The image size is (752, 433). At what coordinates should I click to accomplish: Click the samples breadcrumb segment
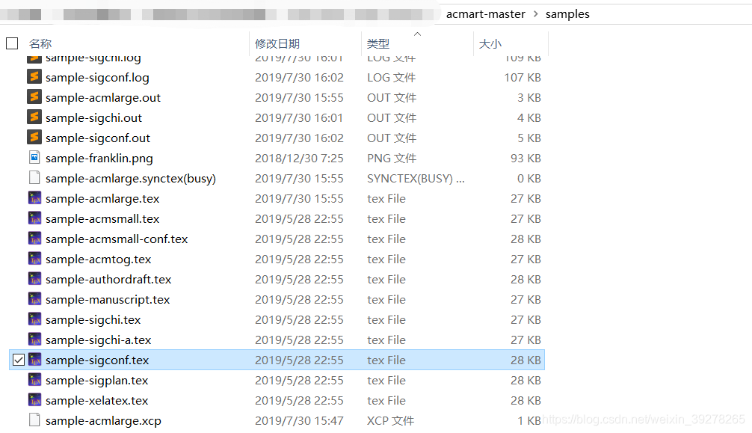pos(567,14)
